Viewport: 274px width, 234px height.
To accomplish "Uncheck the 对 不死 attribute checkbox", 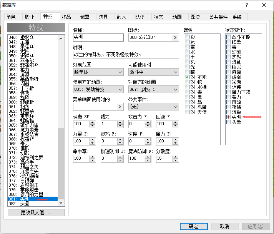I will pos(187,77).
